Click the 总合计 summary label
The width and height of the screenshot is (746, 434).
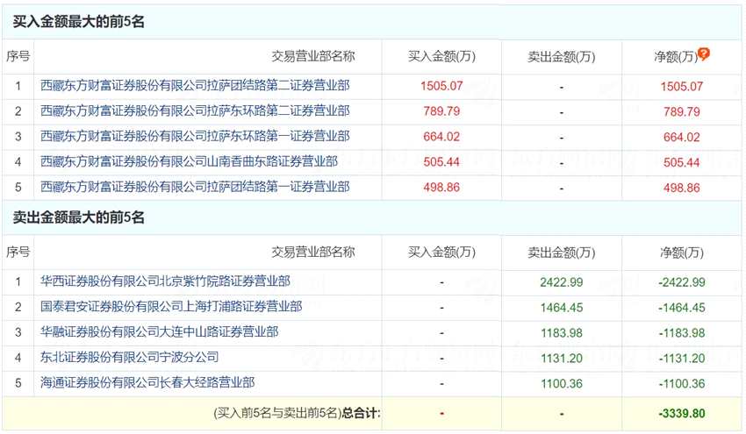point(361,413)
